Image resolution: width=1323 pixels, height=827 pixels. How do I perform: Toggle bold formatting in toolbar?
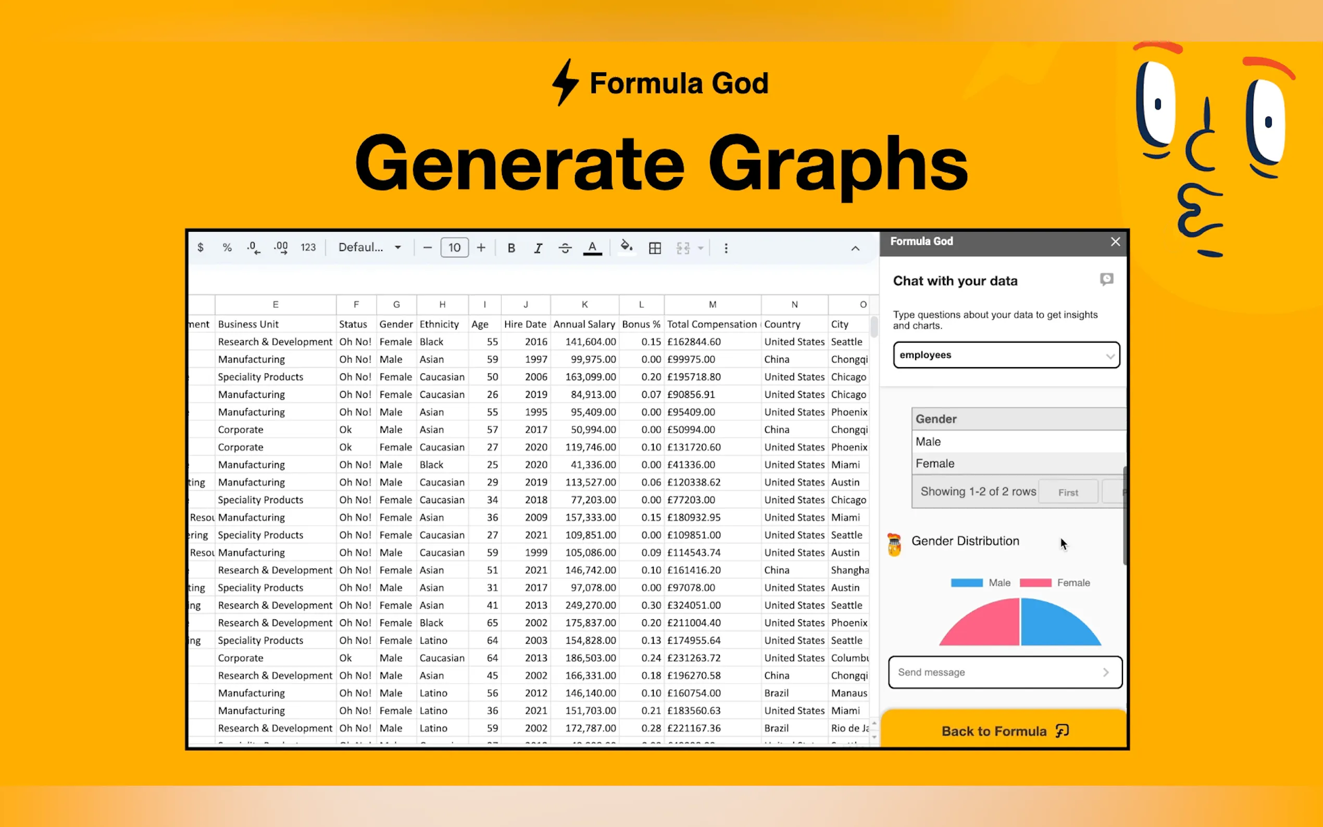[x=511, y=248]
